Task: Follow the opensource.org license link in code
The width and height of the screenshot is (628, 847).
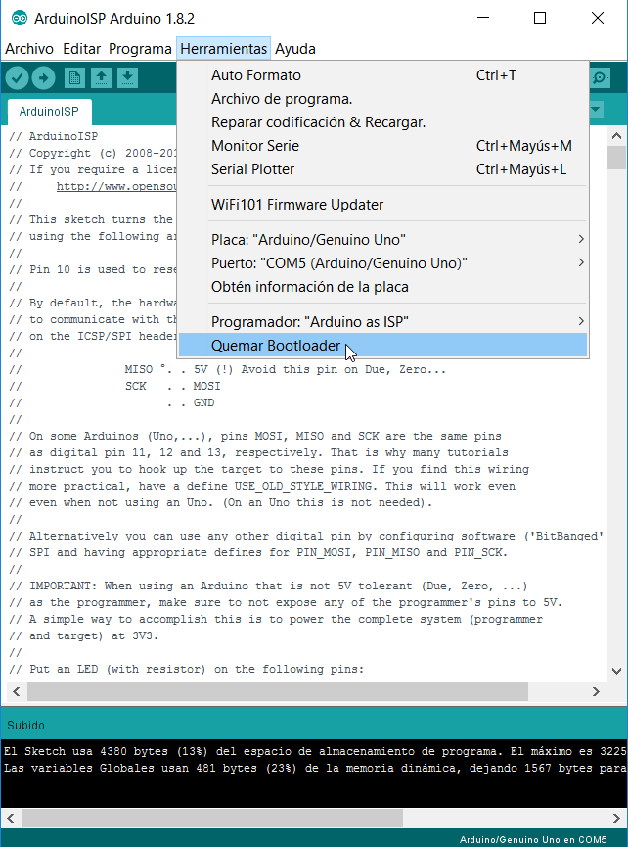Action: click(116, 186)
